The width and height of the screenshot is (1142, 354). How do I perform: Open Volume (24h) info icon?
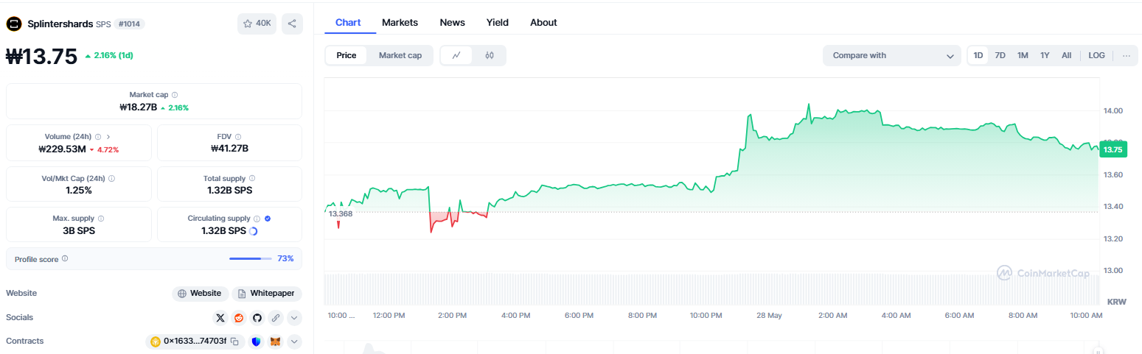(x=98, y=137)
